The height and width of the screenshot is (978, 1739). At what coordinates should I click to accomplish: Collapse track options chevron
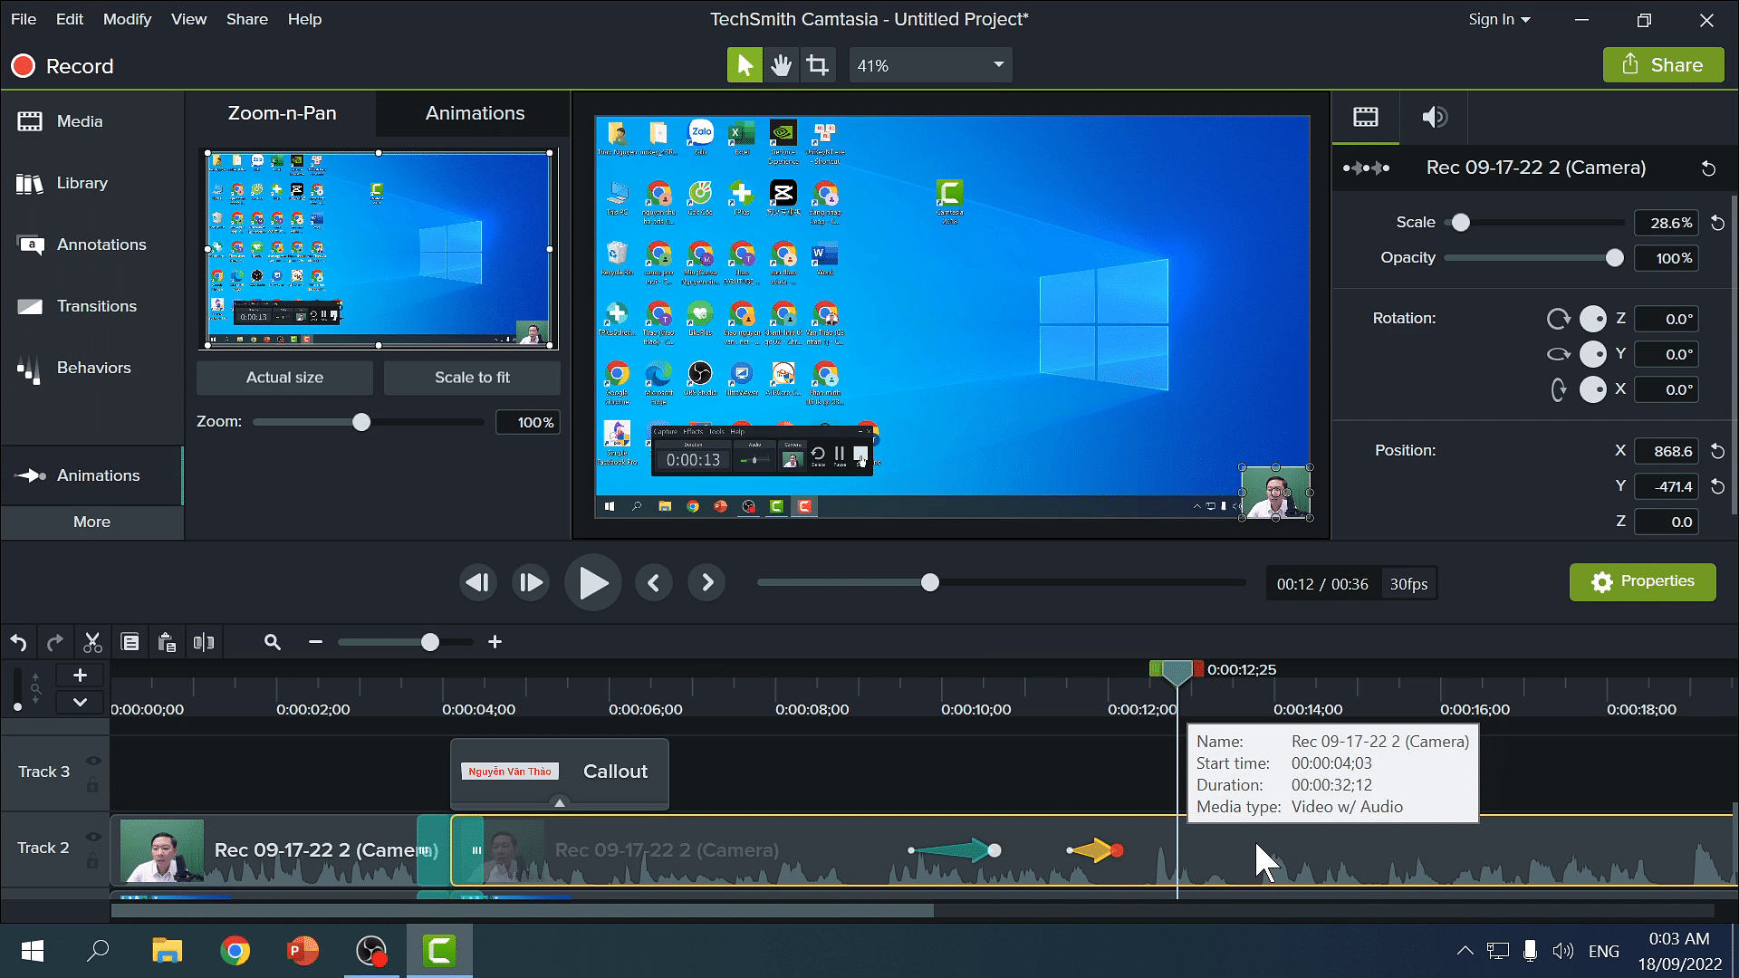(80, 702)
